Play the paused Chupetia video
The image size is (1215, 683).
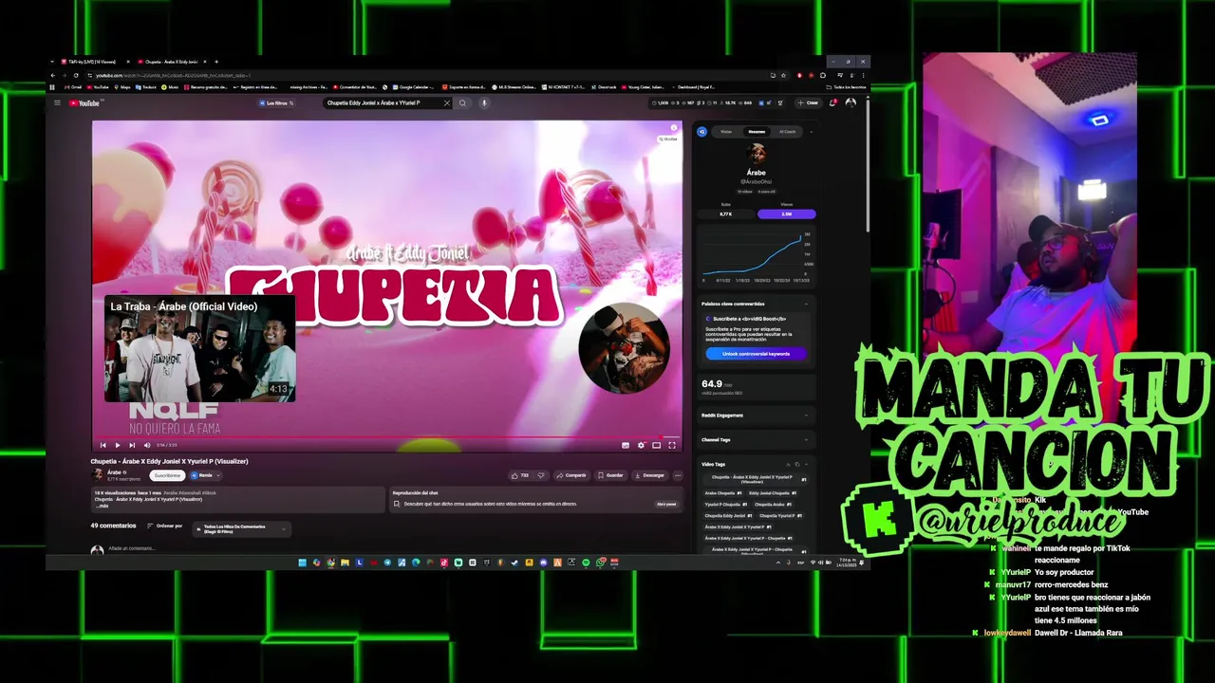pos(118,445)
